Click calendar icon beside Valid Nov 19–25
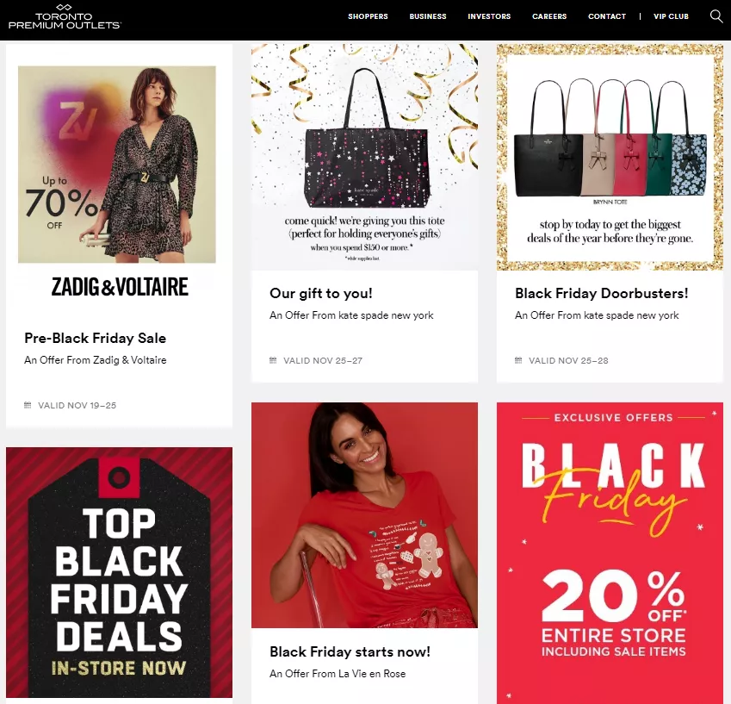The height and width of the screenshot is (704, 731). click(28, 405)
